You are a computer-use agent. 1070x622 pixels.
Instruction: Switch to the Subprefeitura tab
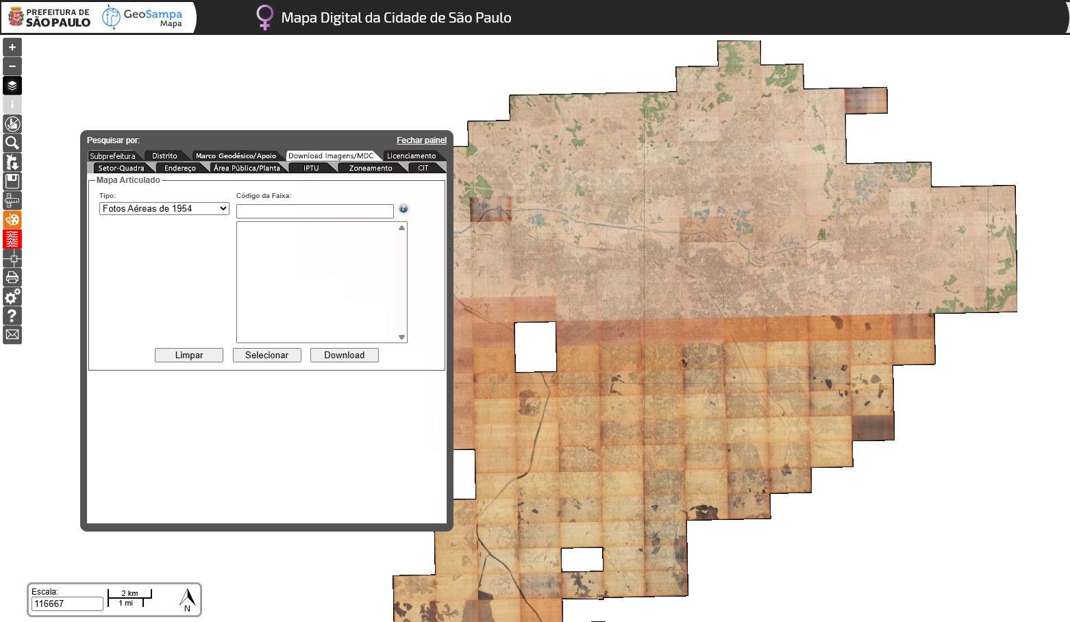pos(113,156)
